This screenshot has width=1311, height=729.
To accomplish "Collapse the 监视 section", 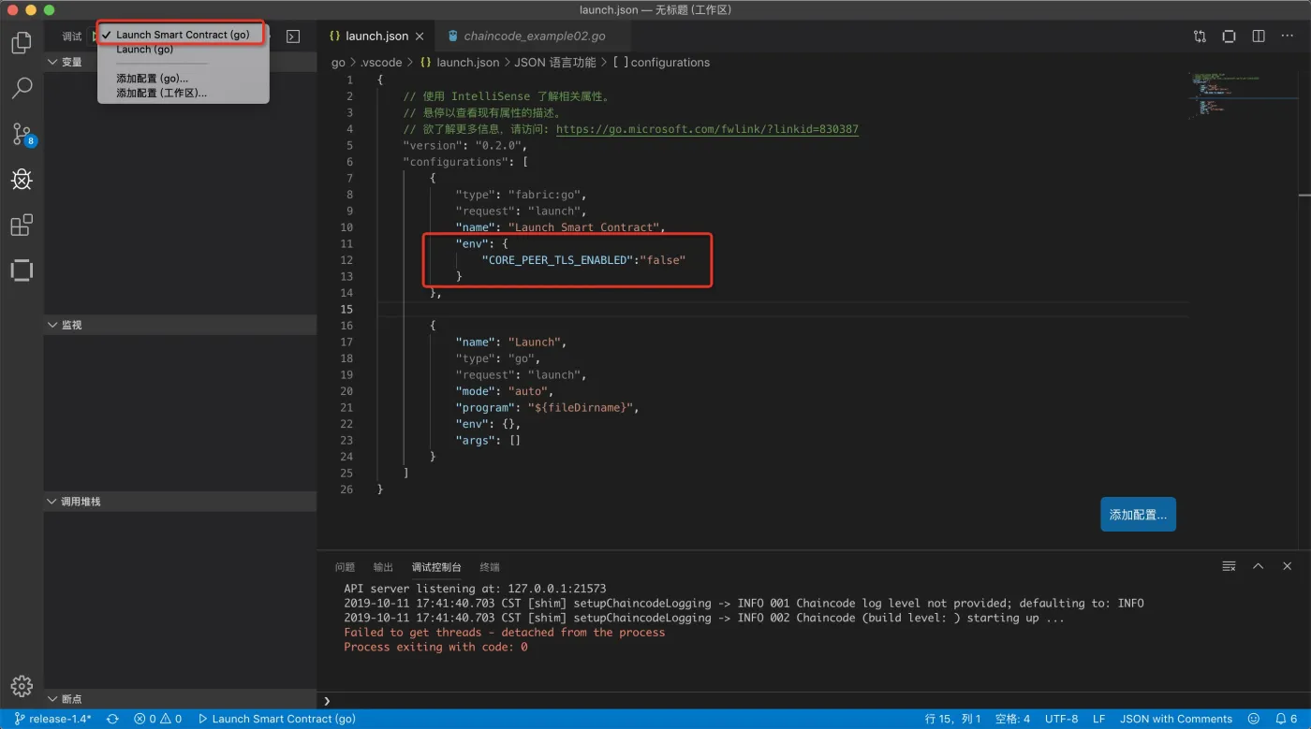I will point(180,325).
